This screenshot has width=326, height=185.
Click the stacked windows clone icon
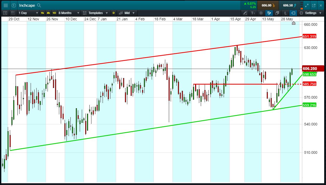[277, 13]
